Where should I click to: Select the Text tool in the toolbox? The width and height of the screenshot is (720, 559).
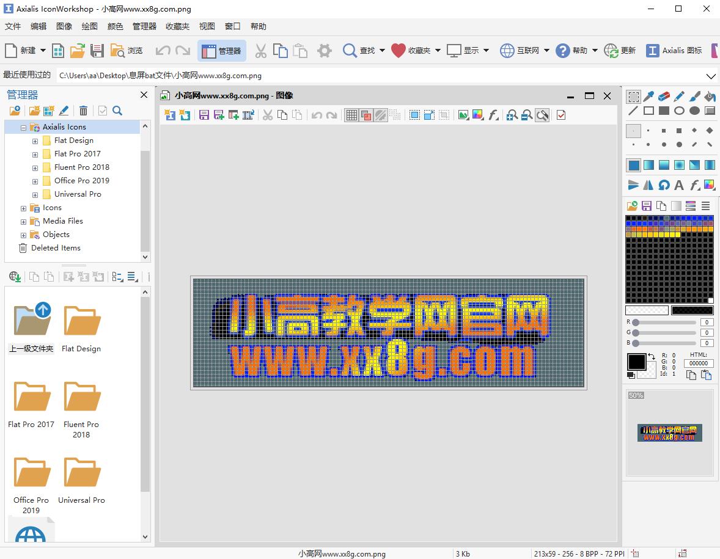pyautogui.click(x=679, y=185)
